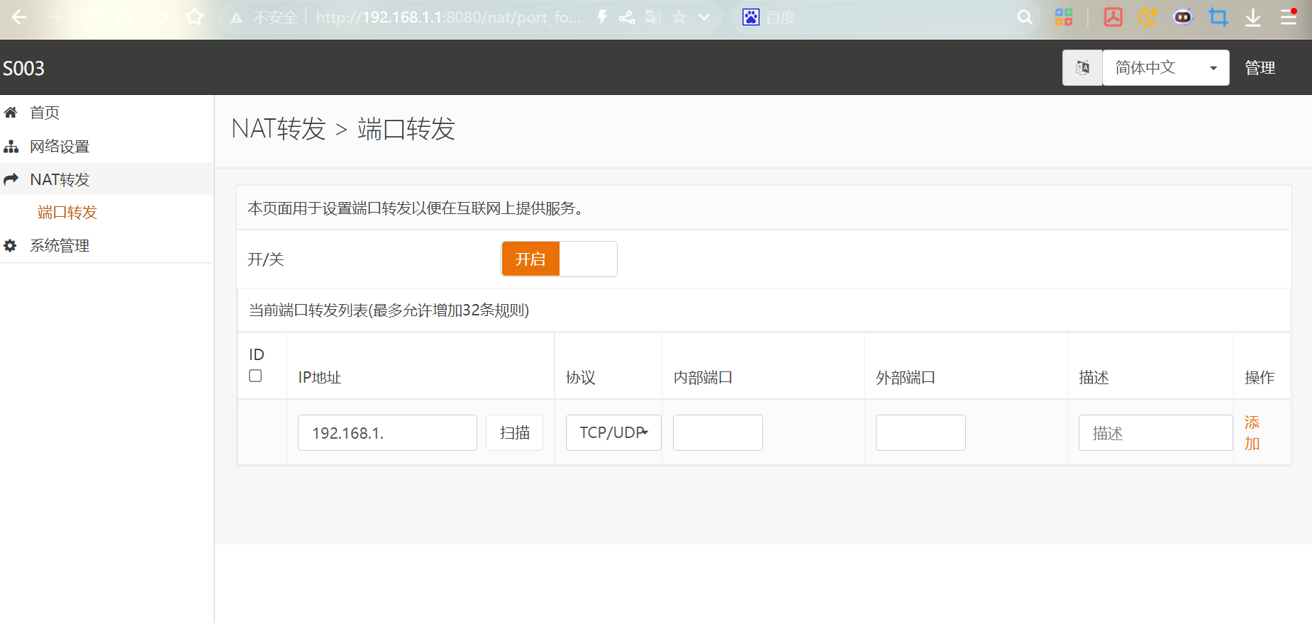Open the browser downloads icon
Screen dimensions: 1312x623
(x=1253, y=17)
